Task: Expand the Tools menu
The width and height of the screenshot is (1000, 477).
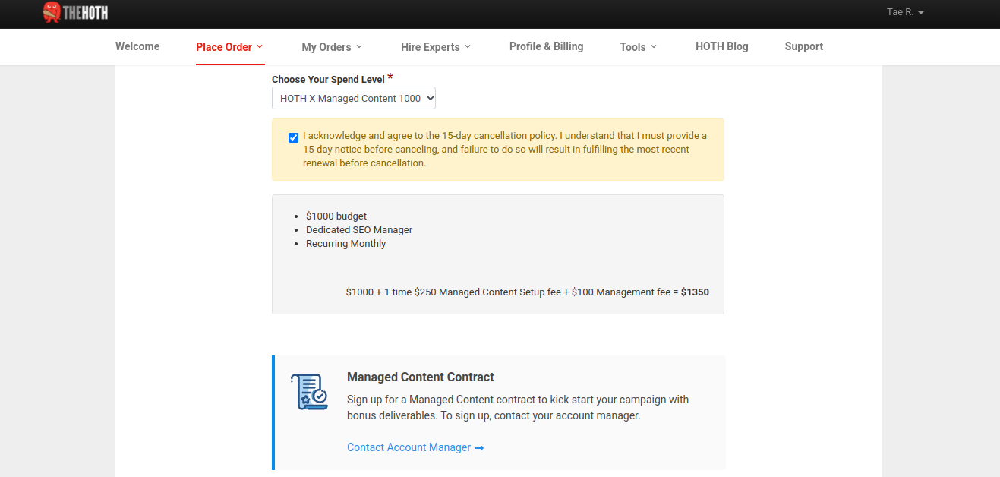Action: [x=639, y=47]
